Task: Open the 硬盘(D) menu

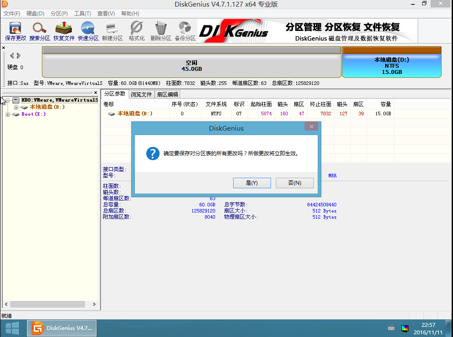Action: (x=35, y=14)
